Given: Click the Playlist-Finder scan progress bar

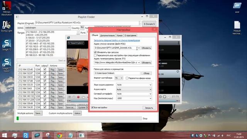Looking at the screenshot, I should (x=79, y=119).
